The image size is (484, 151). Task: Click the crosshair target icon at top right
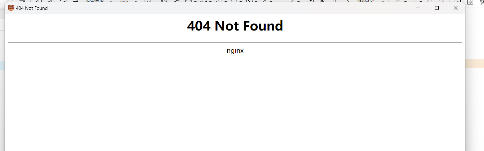tap(470, 2)
